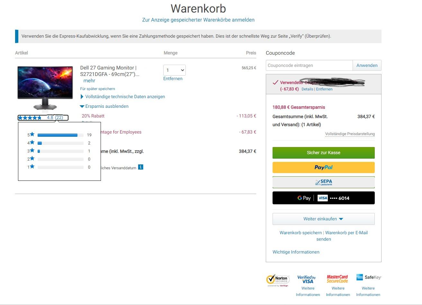The image size is (422, 305).
Task: Proceed with Sicher zur Kasse button
Action: (x=323, y=152)
